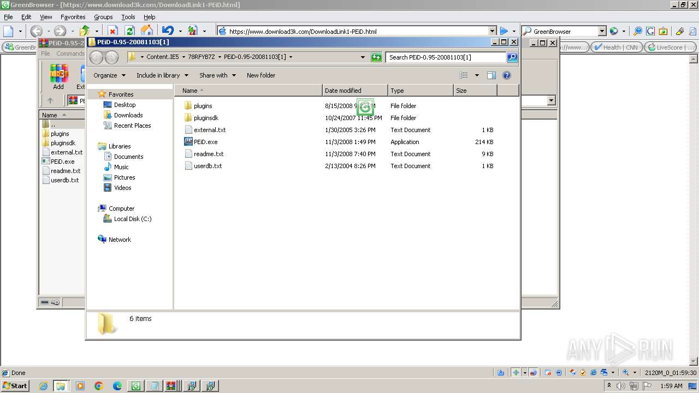Sort by the Date modified column header
The height and width of the screenshot is (393, 699).
(355, 91)
